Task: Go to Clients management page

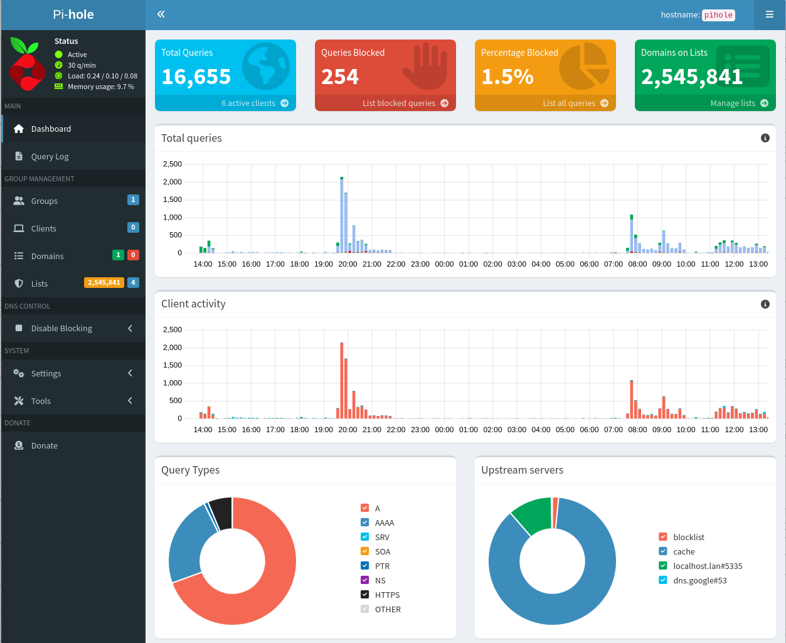Action: 73,228
